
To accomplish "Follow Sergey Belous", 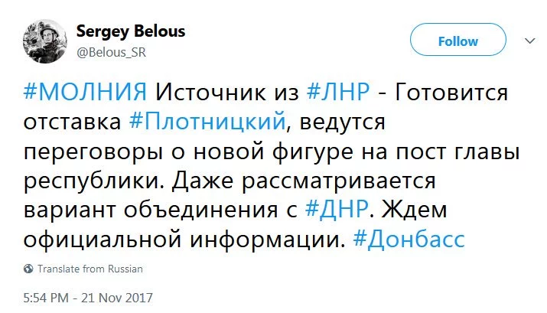I will click(457, 41).
